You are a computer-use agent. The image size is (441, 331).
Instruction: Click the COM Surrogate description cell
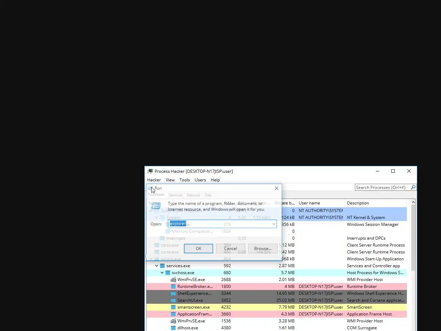click(x=362, y=328)
